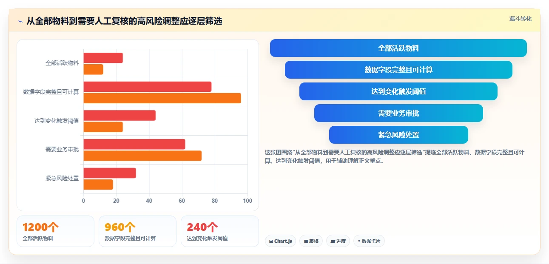Click the 表格 tag
549x264 pixels.
coord(311,241)
